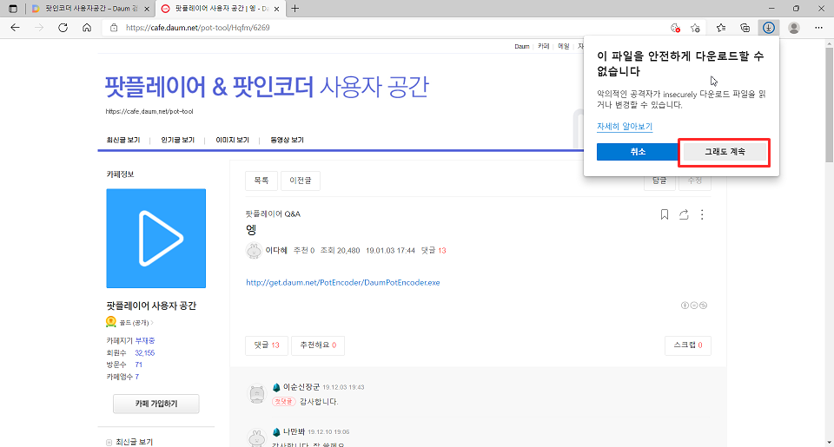
Task: Click the address bar URL field
Action: (383, 28)
